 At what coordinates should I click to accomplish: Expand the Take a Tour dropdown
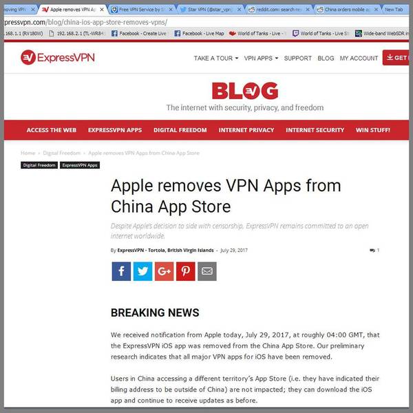[216, 59]
